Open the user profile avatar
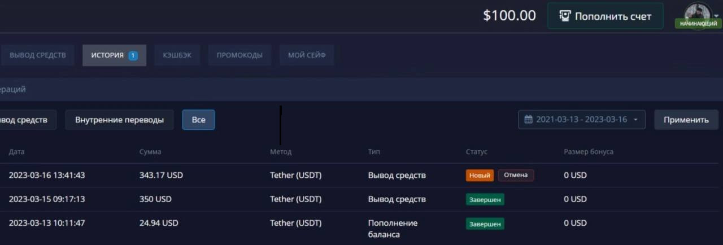723x245 pixels. 697,12
